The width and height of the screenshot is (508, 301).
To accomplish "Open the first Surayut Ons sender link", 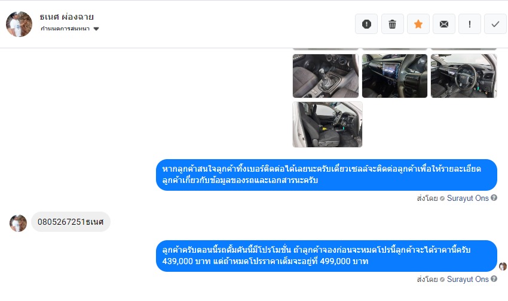I will [x=467, y=198].
